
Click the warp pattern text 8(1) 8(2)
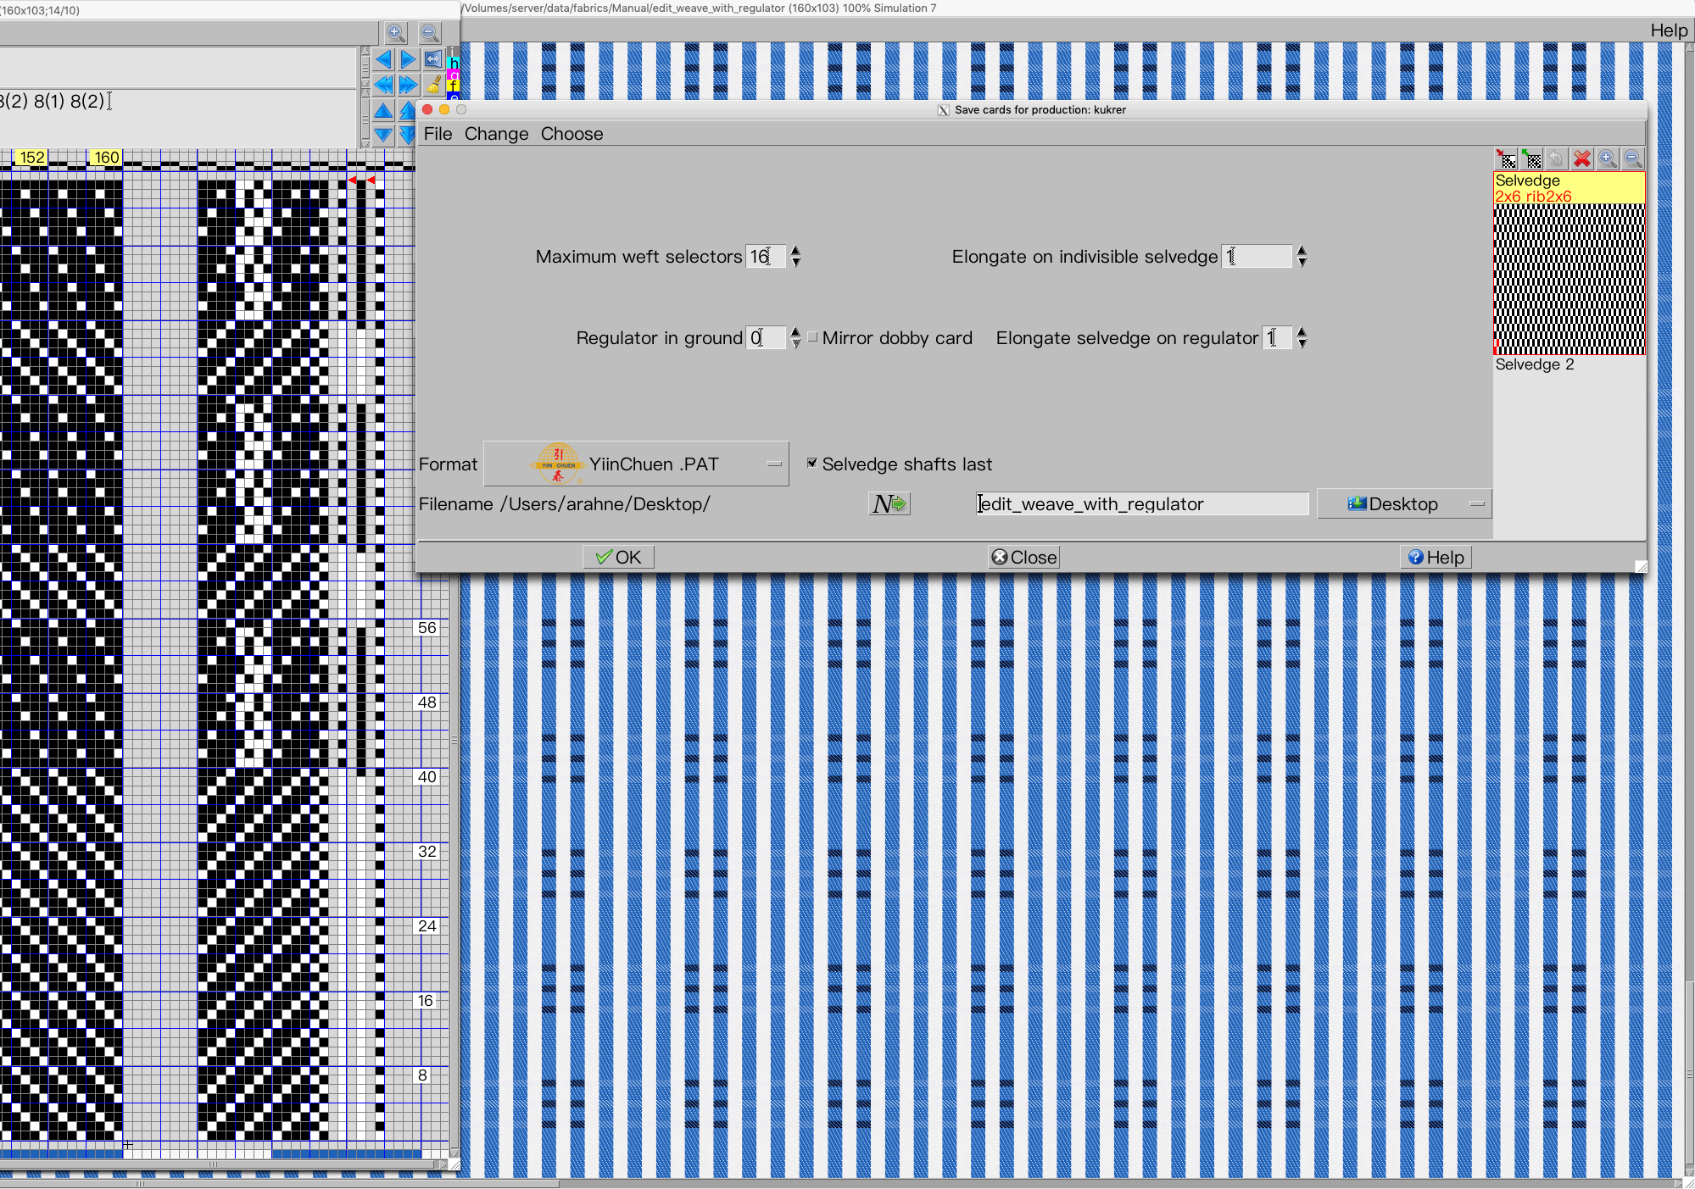70,101
